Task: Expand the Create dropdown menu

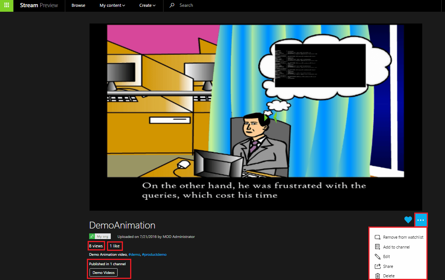Action: 147,6
